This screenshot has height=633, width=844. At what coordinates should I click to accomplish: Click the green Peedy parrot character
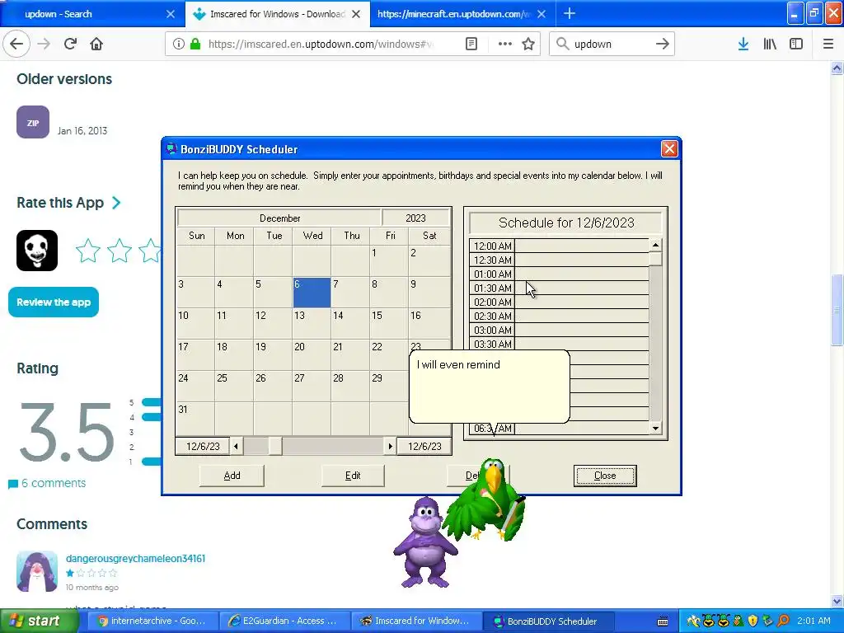tap(487, 500)
